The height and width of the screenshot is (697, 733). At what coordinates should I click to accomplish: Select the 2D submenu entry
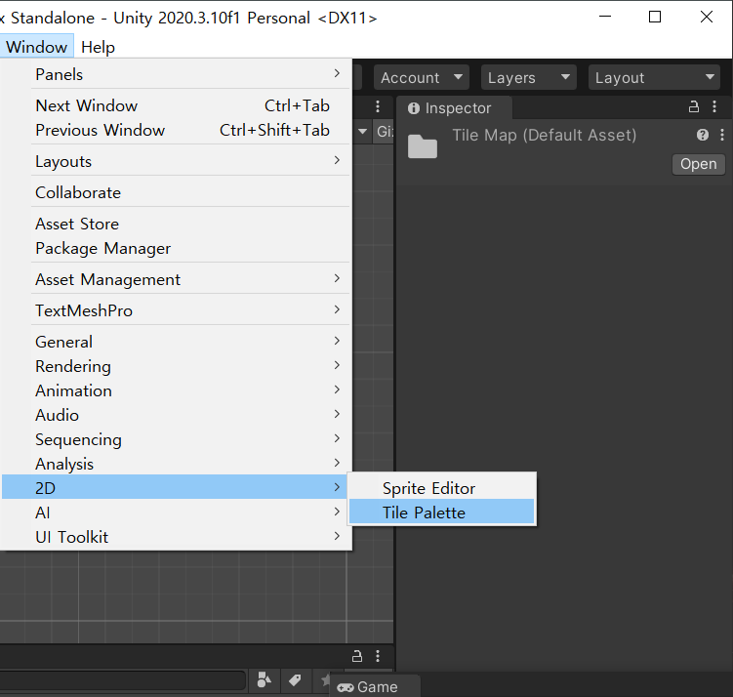(x=176, y=488)
